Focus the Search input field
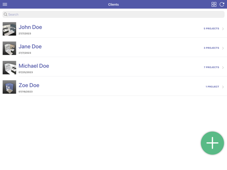227x170 pixels. click(113, 14)
